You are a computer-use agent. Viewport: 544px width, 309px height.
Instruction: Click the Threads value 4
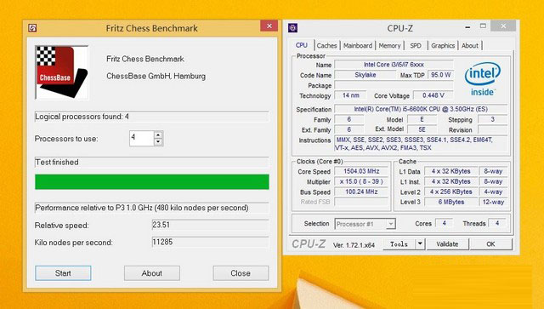[497, 223]
